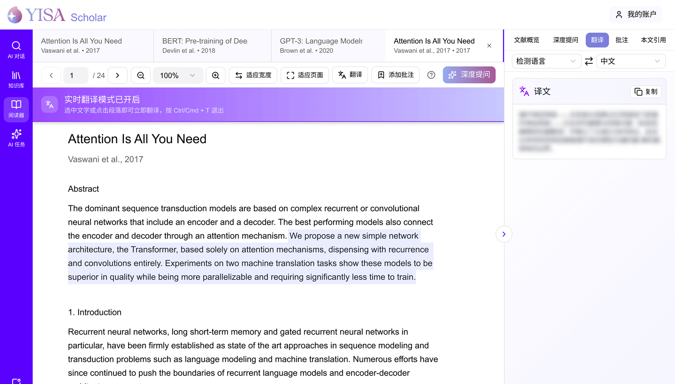This screenshot has width=675, height=384.
Task: Swap source and target languages
Action: (x=589, y=61)
